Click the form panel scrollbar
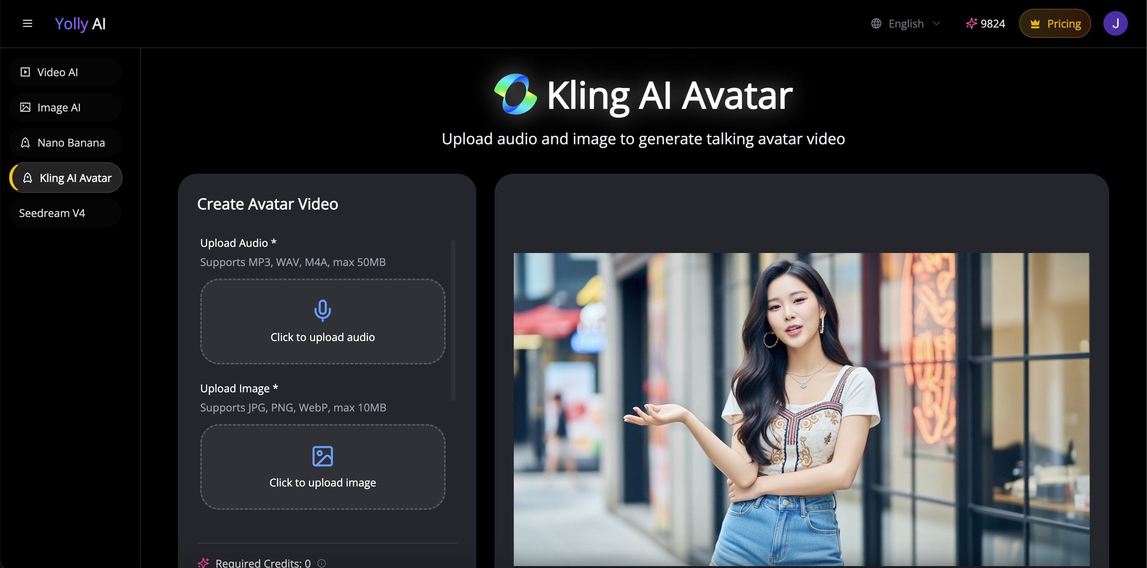1147x568 pixels. 453,320
